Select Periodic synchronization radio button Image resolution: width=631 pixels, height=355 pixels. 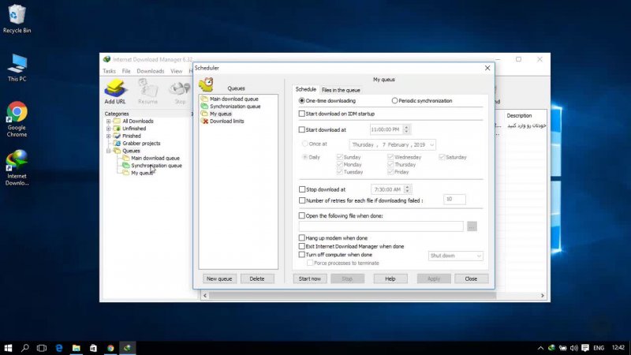tap(394, 101)
